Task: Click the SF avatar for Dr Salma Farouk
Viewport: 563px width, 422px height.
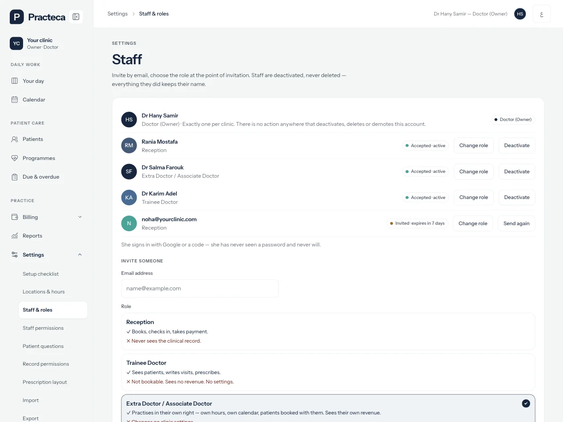Action: 129,172
